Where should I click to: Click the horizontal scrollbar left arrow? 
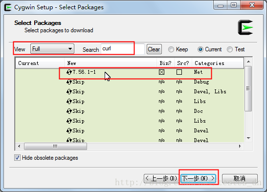(19, 146)
